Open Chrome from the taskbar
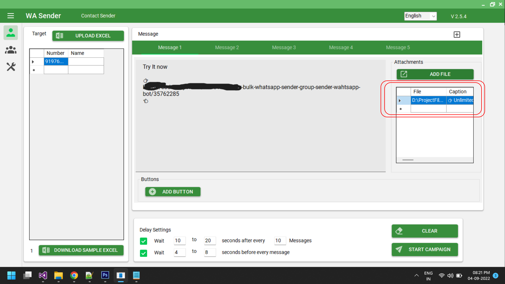Image resolution: width=505 pixels, height=284 pixels. (x=74, y=275)
